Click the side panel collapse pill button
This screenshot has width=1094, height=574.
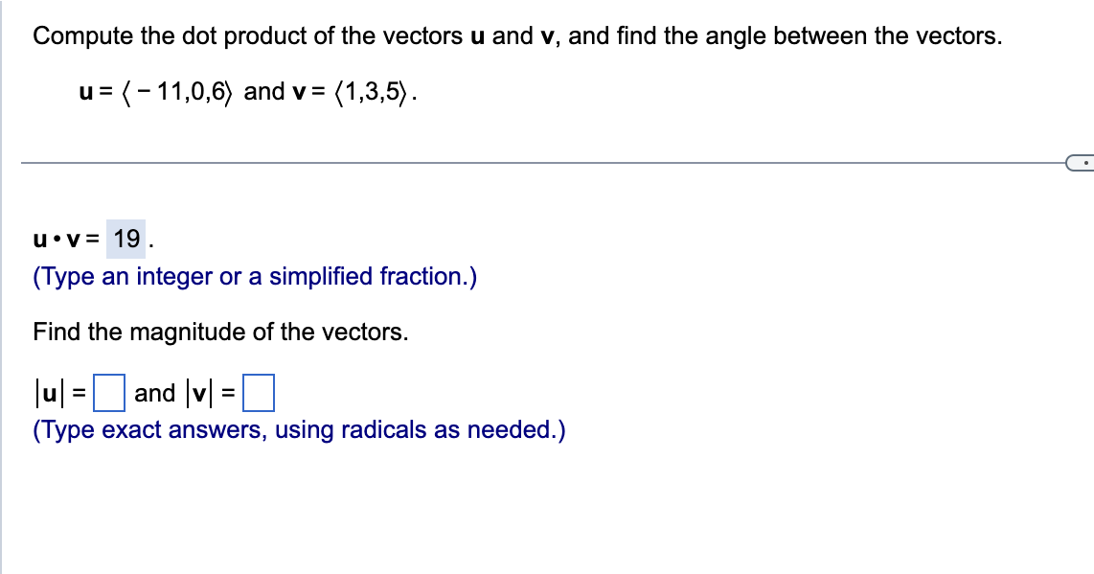1080,163
